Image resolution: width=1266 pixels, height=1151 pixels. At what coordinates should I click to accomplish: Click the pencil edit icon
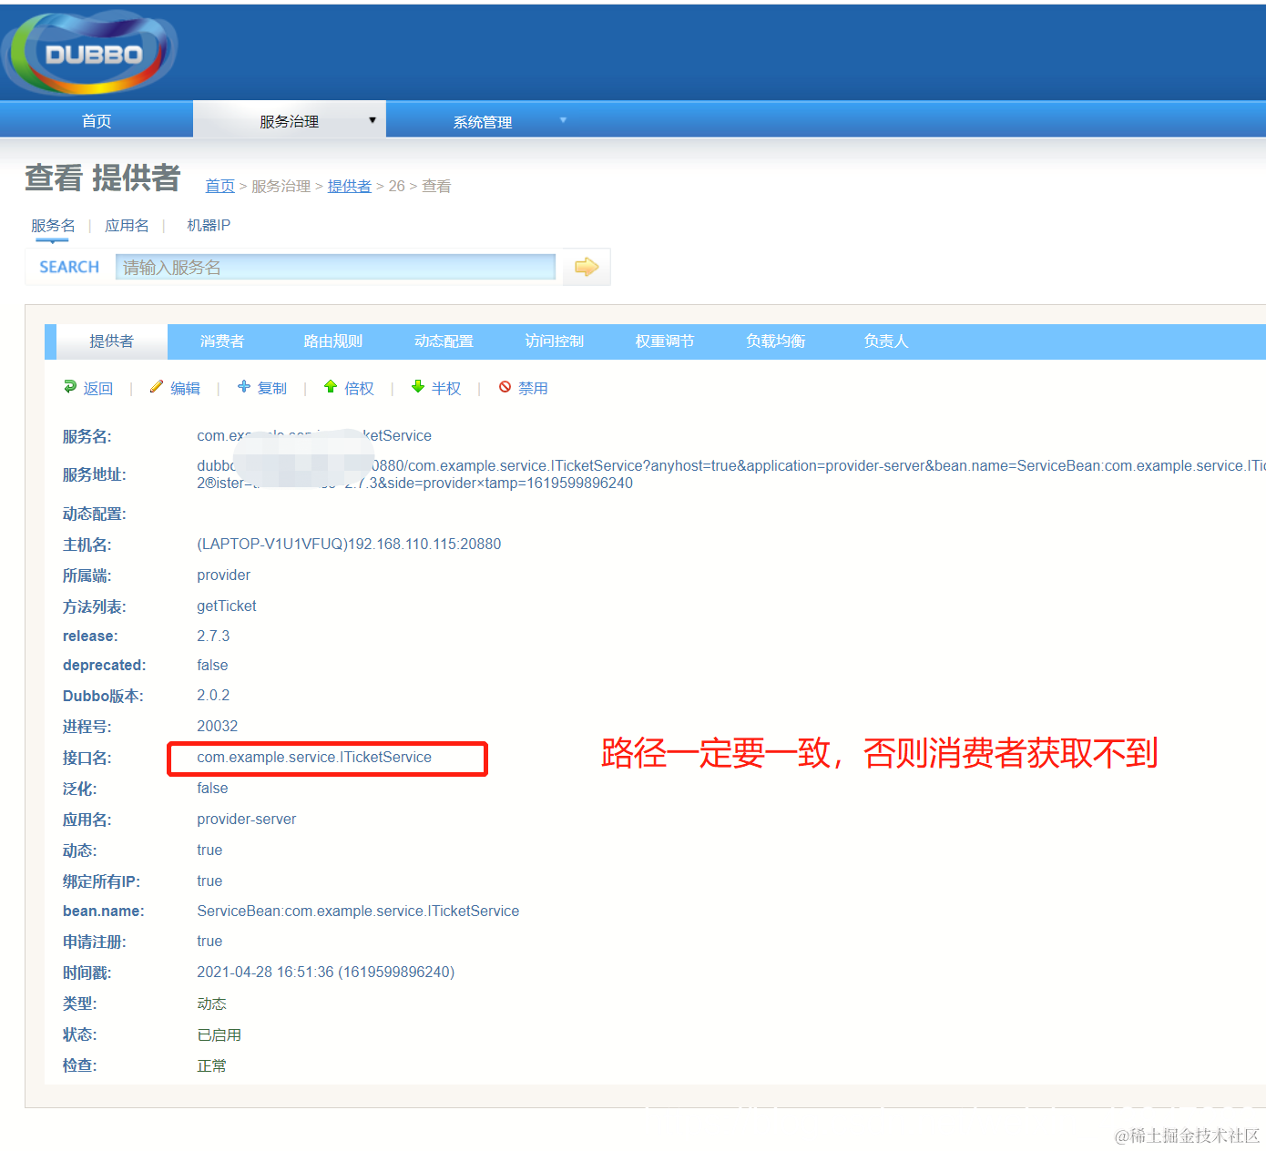157,387
